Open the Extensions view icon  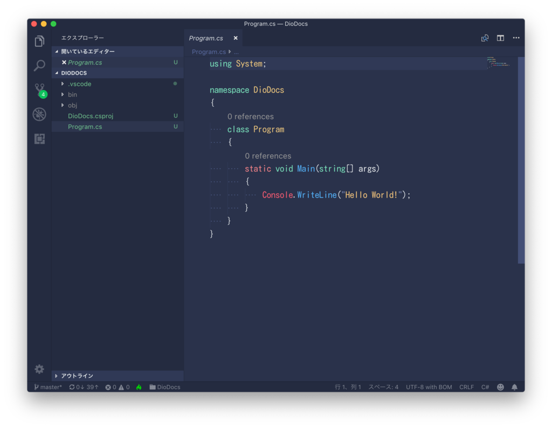point(39,139)
